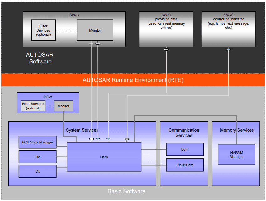Select the SW-C providing data block
The image size is (266, 201).
[166, 29]
